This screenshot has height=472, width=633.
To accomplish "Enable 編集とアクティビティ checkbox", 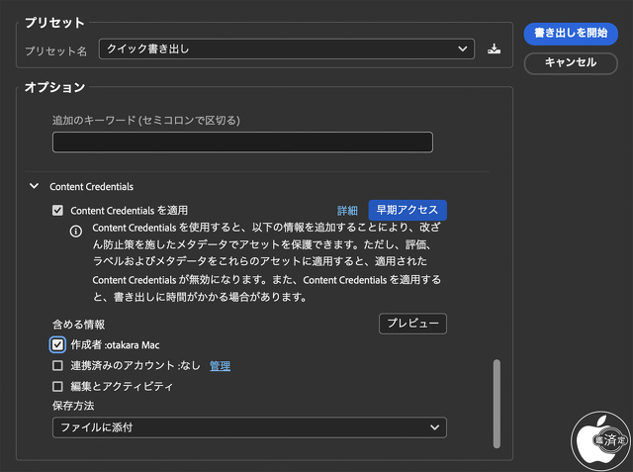I will tap(57, 386).
